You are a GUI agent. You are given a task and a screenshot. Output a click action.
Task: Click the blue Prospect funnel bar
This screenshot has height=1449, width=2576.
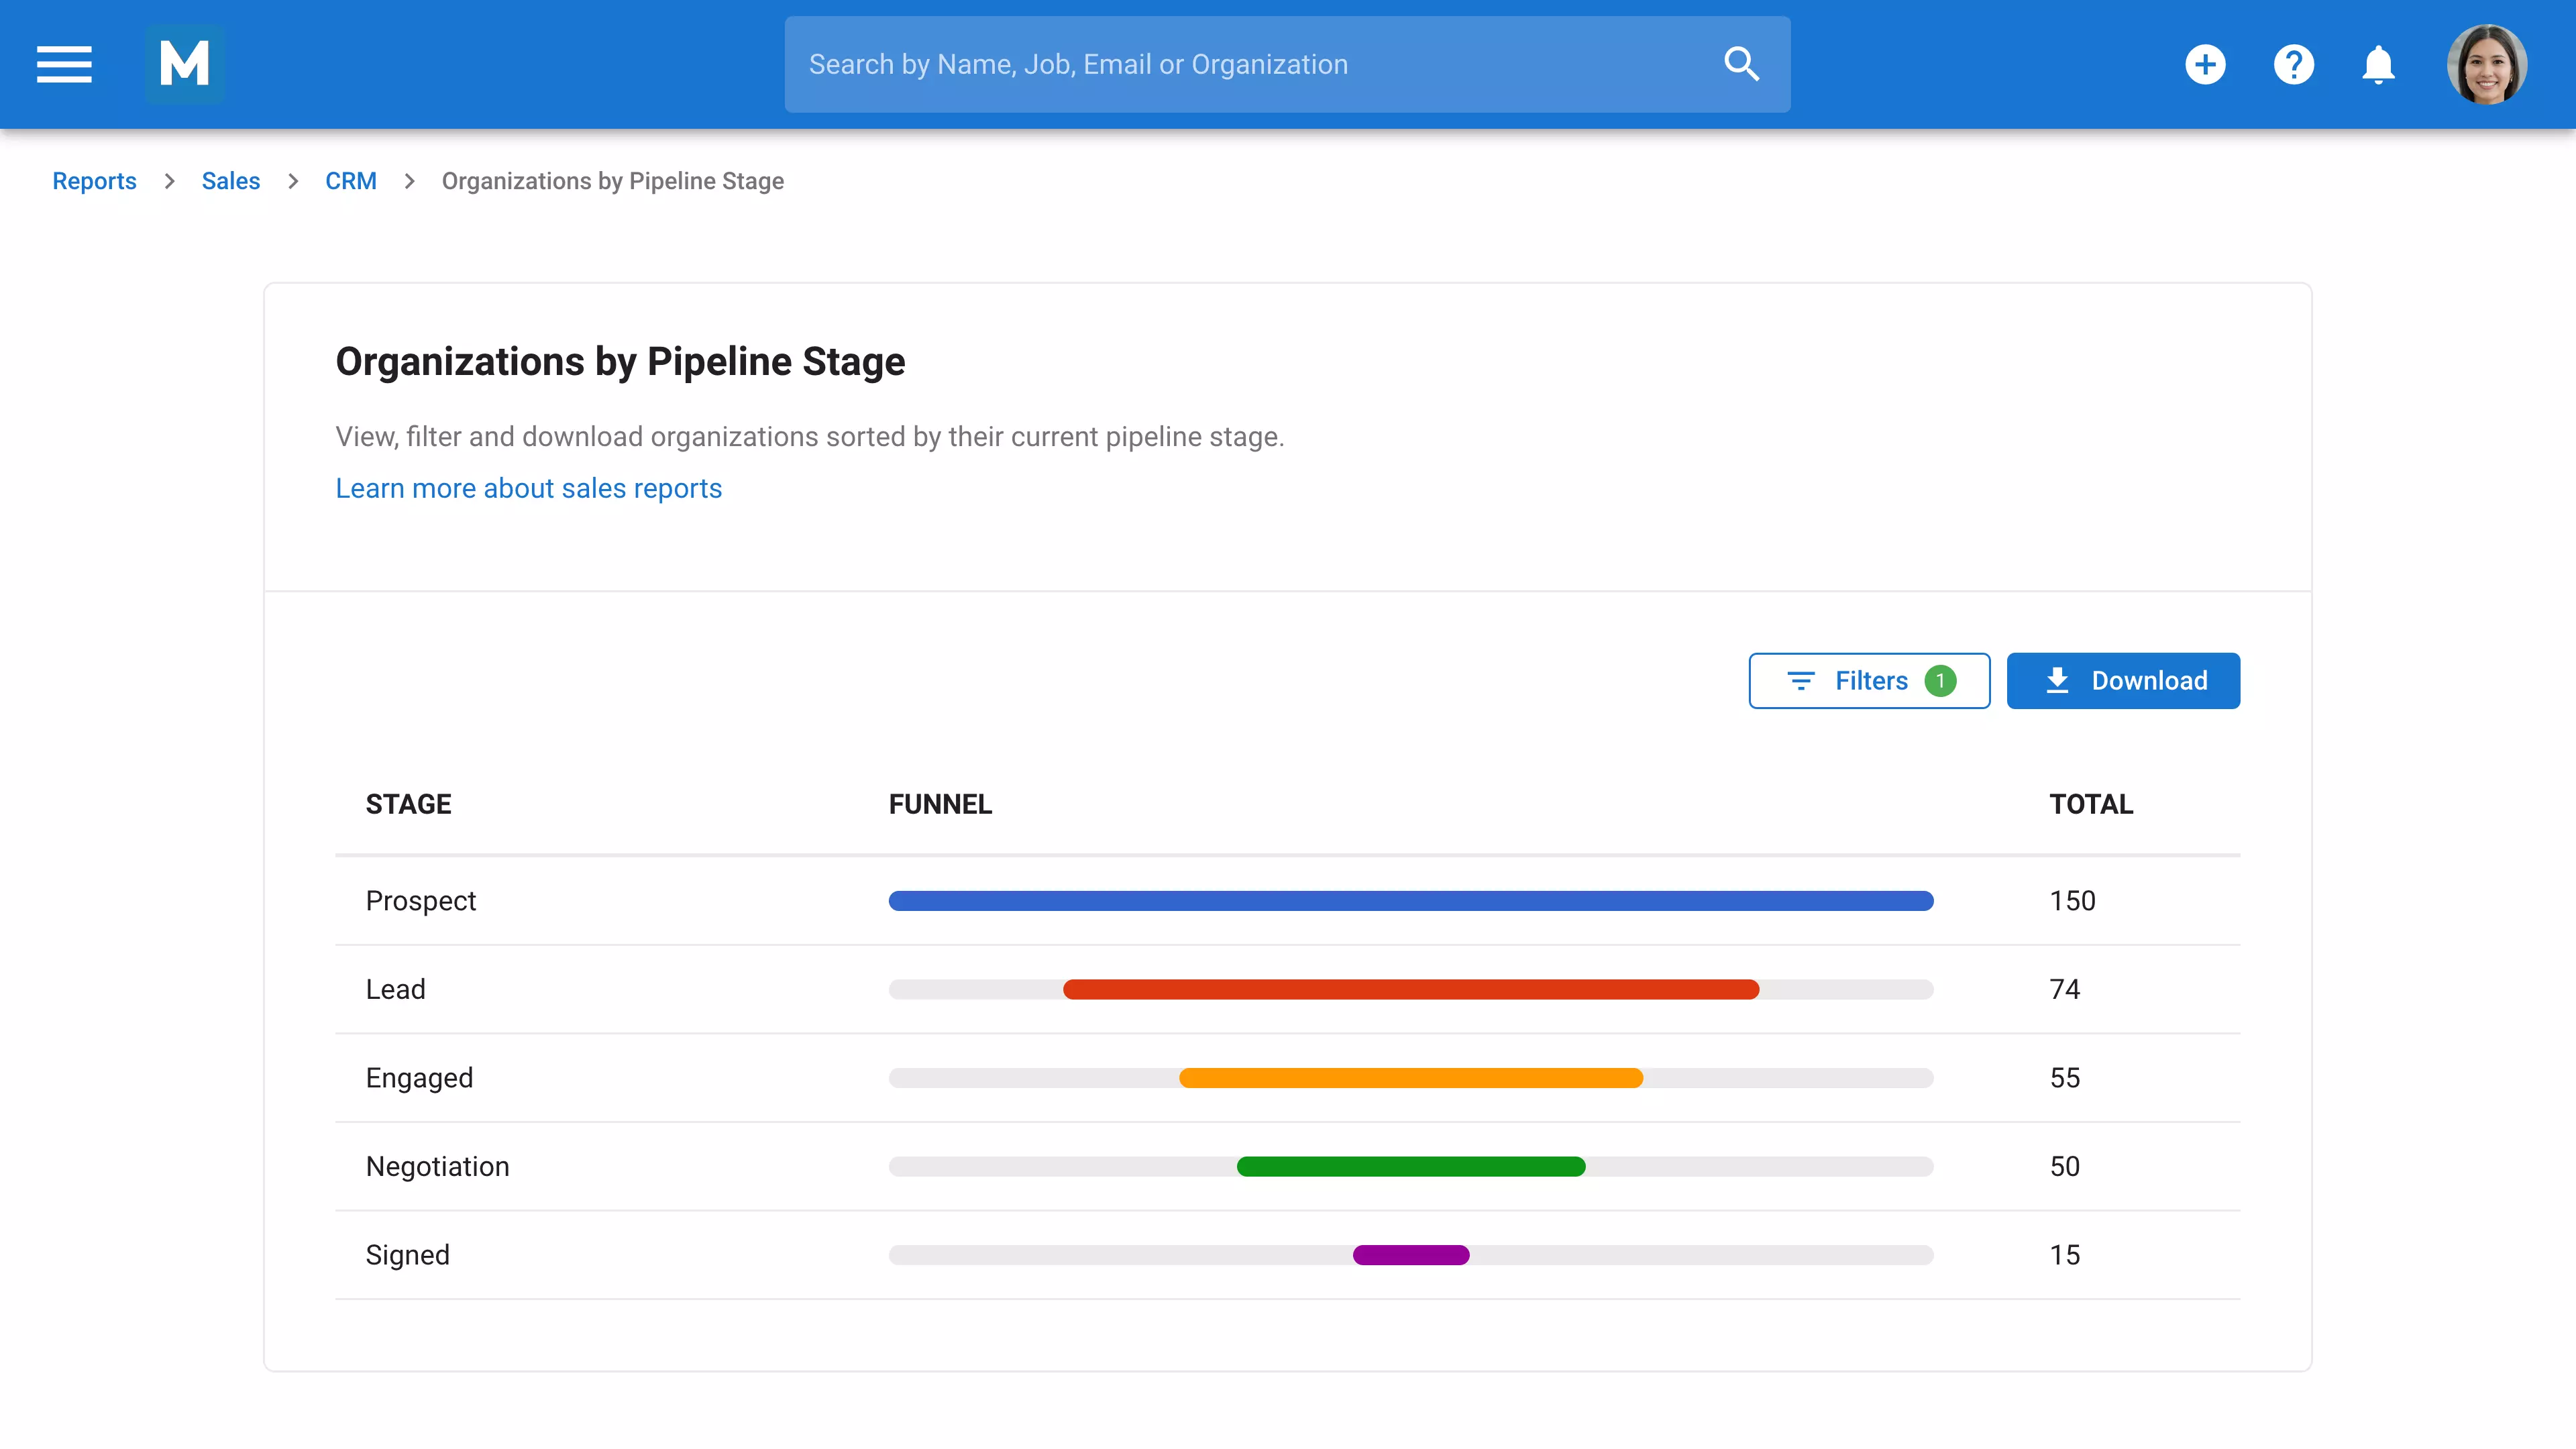click(x=1410, y=901)
